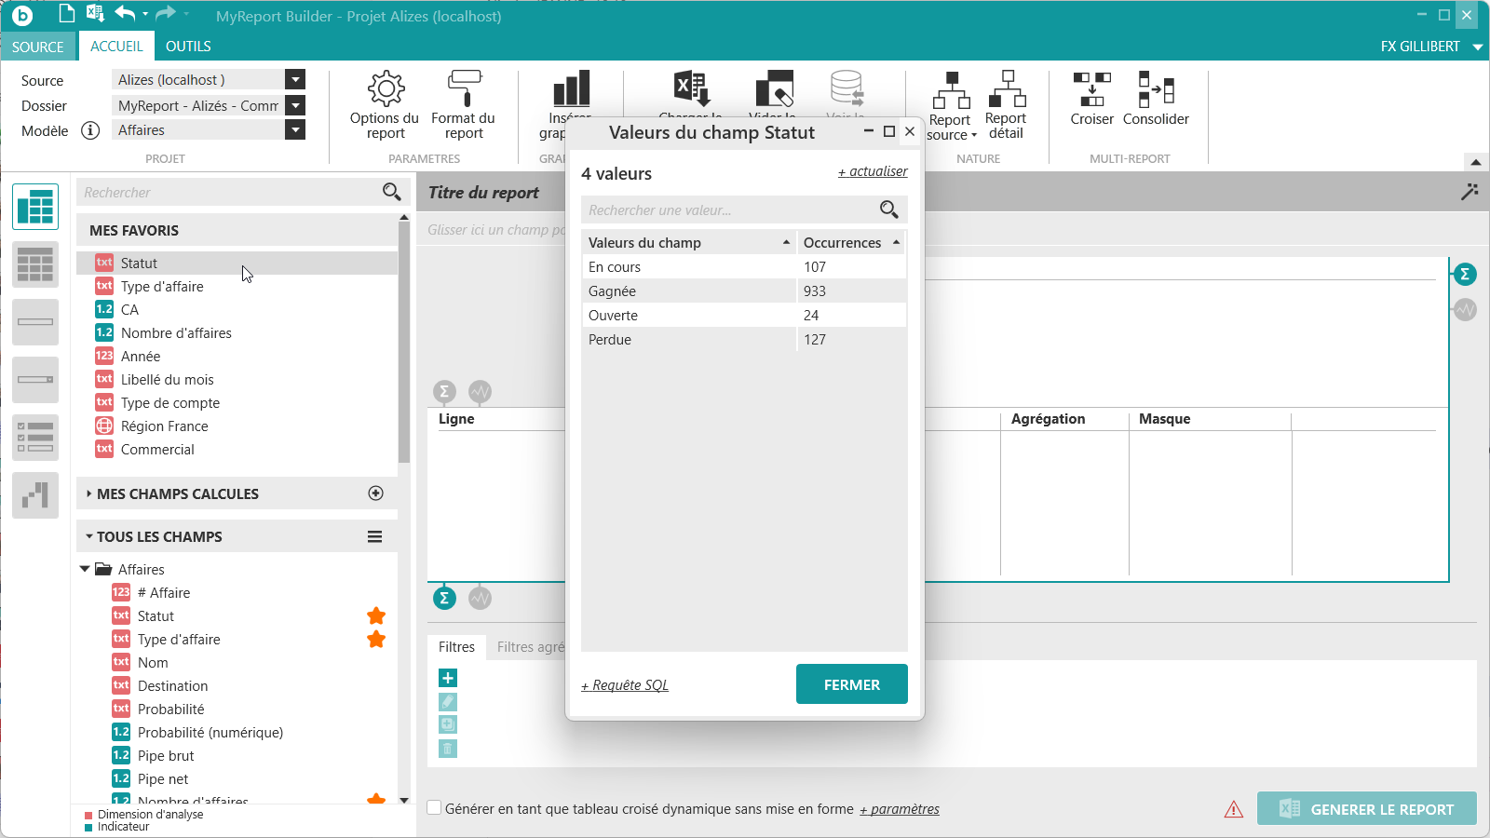Switch to the SOURCE tab
This screenshot has width=1490, height=838.
pos(38,47)
